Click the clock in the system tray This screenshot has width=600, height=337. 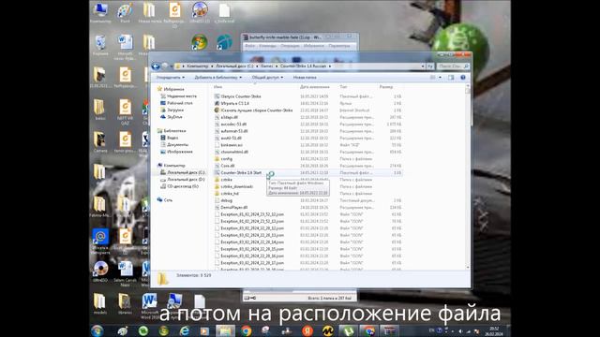click(494, 331)
